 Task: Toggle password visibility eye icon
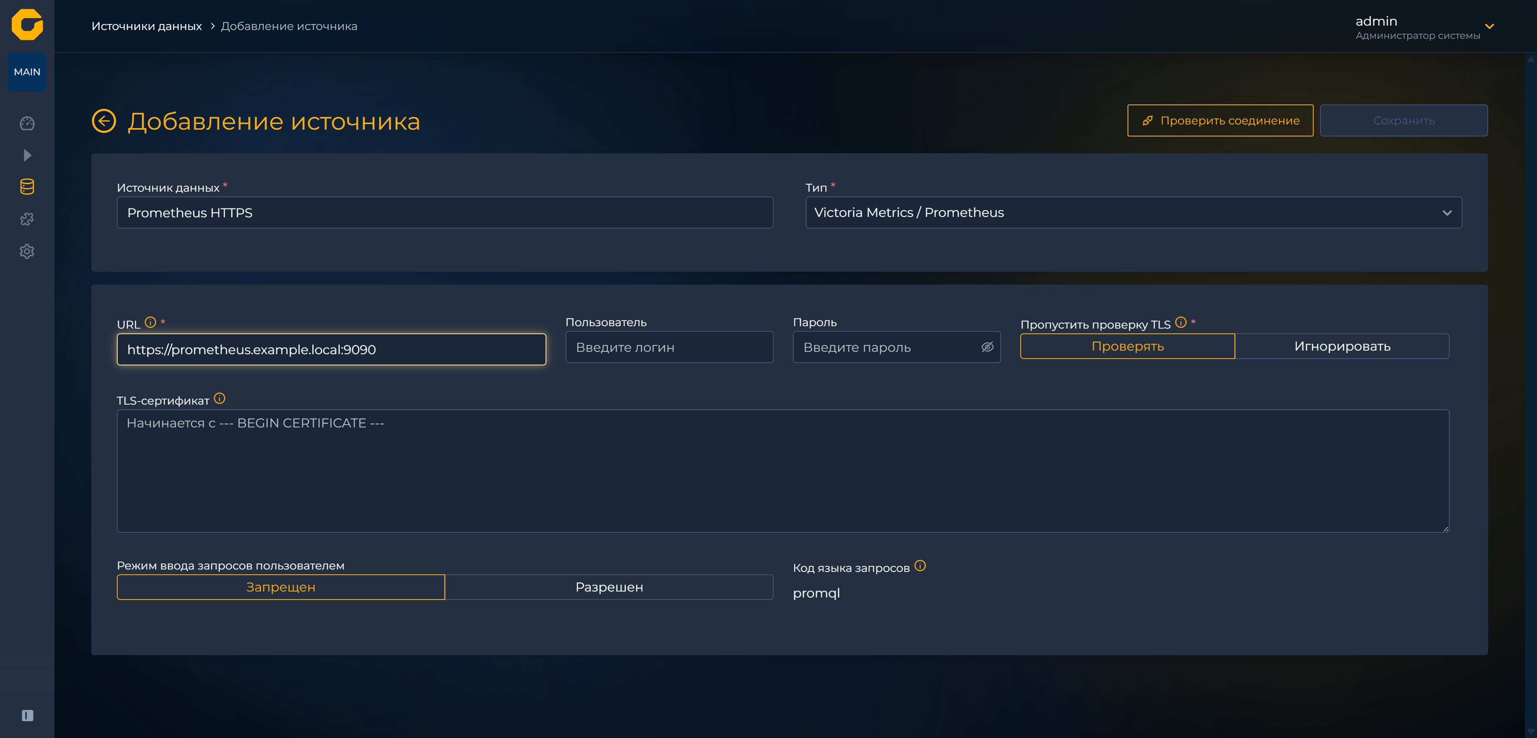click(x=987, y=347)
